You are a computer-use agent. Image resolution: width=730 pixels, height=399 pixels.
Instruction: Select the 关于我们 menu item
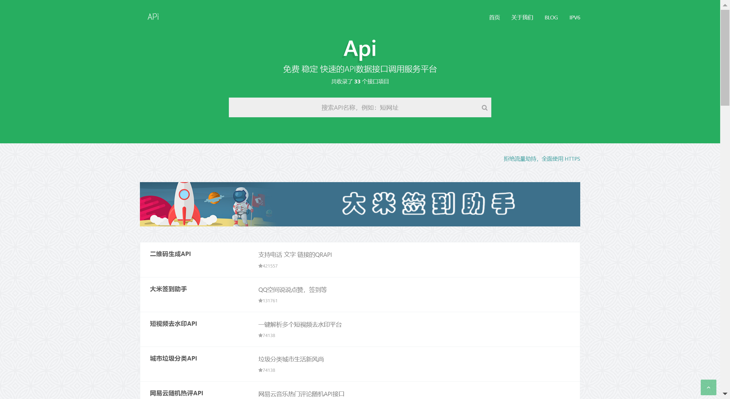click(522, 17)
